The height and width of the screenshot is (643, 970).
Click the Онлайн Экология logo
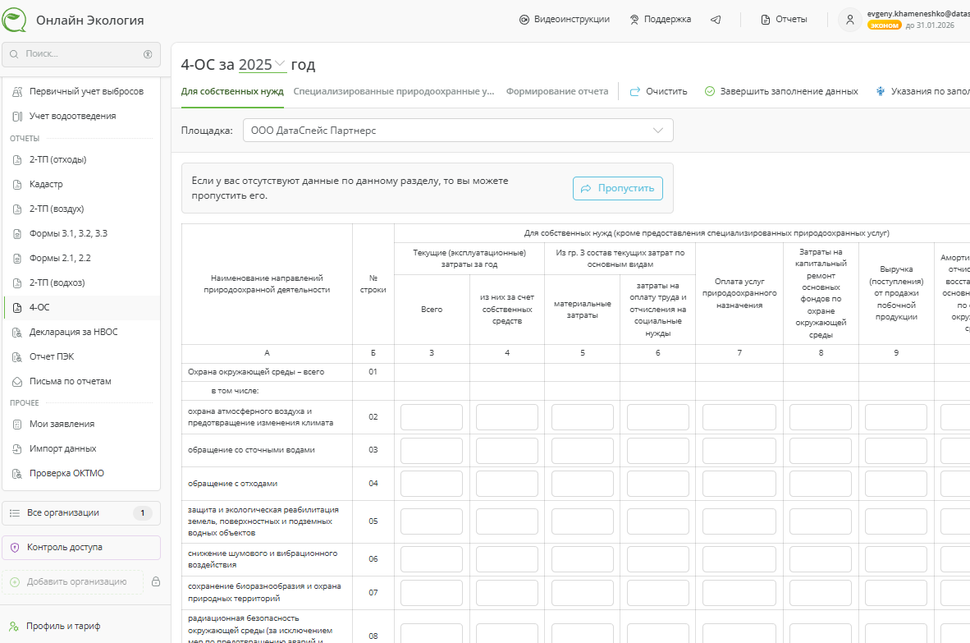point(15,20)
